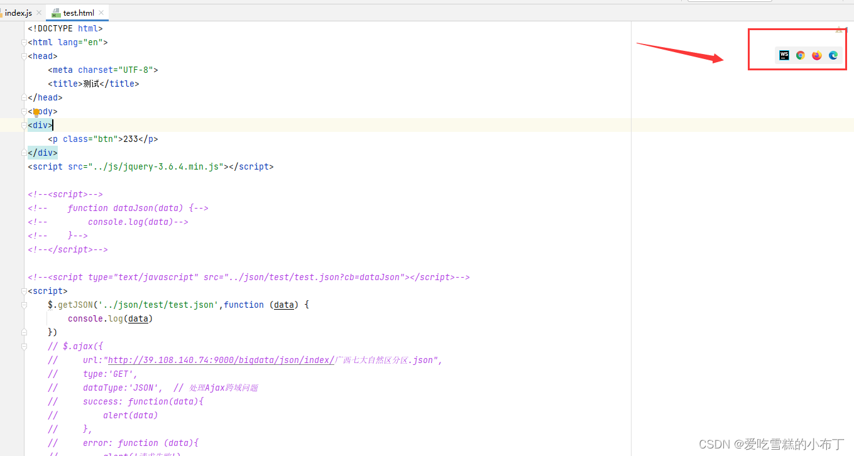Viewport: 854px width, 456px height.
Task: Click the jquery-3.6.4.min.js script src line
Action: click(x=151, y=167)
